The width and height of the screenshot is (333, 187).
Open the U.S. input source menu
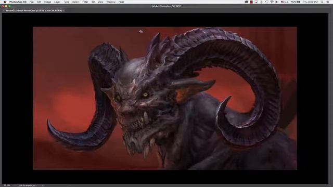pyautogui.click(x=285, y=2)
